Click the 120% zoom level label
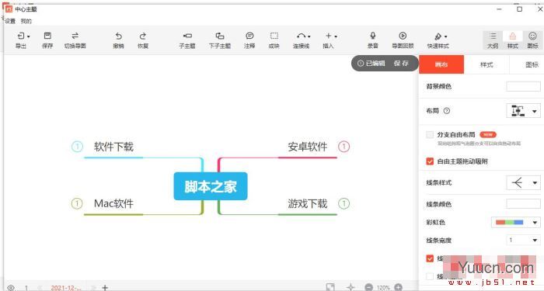Viewport: 544px width, 291px height. click(x=383, y=288)
